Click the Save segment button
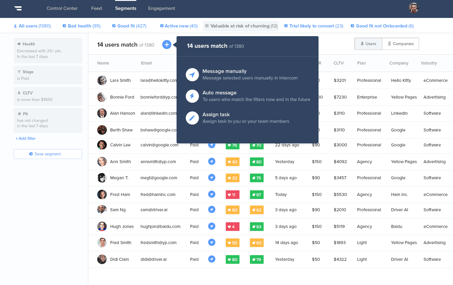 point(48,154)
